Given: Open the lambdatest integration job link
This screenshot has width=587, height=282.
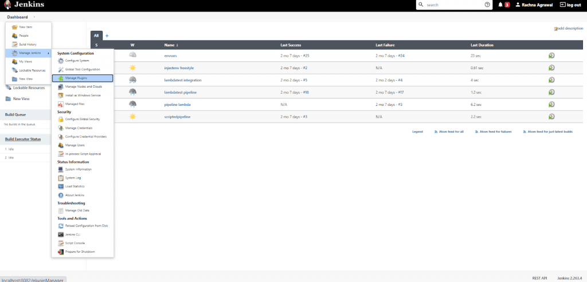Looking at the screenshot, I should pos(183,80).
